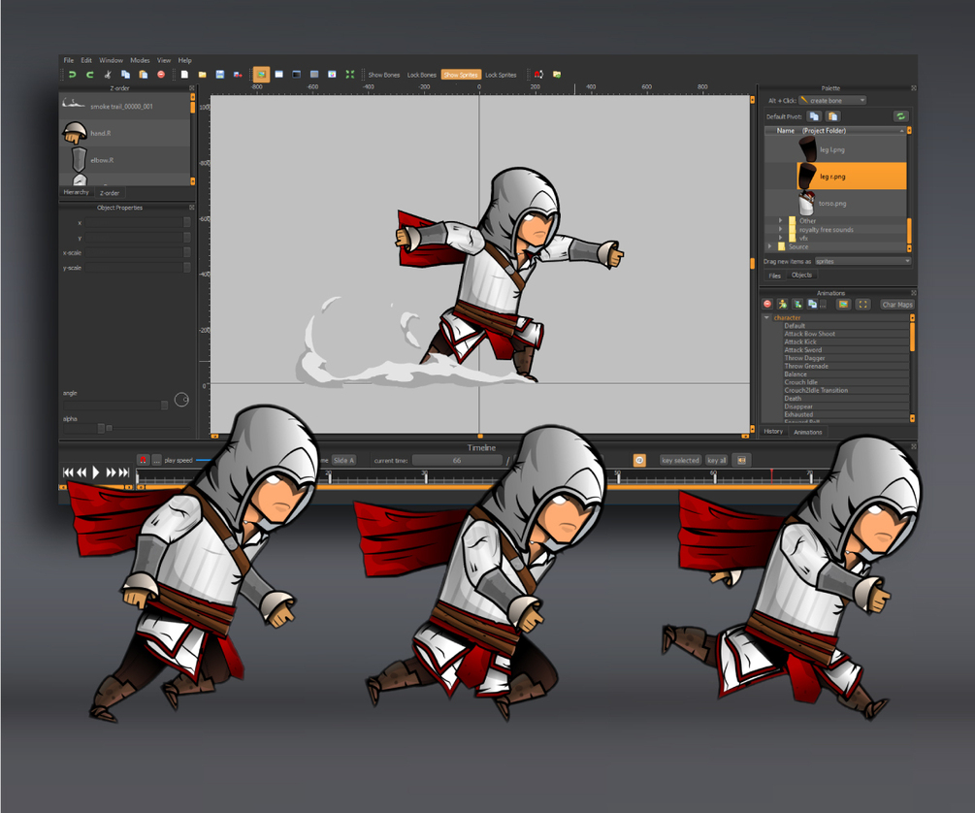This screenshot has height=813, width=975.
Task: Click the scissors cut icon
Action: [x=108, y=75]
